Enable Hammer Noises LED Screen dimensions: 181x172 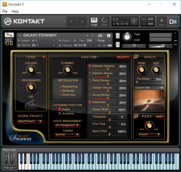[90, 73]
